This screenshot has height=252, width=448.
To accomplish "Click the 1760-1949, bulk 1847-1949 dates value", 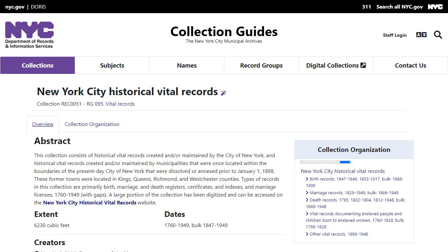I will pyautogui.click(x=196, y=225).
